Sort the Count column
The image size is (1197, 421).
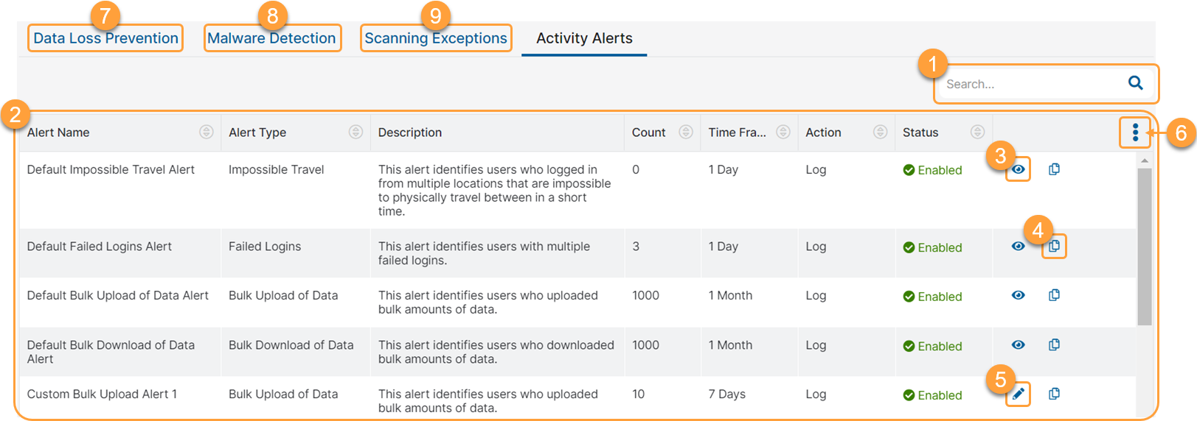click(686, 132)
